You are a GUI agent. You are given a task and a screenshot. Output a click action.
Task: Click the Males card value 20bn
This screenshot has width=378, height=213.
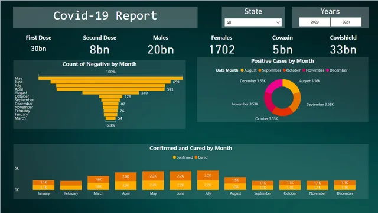click(x=161, y=50)
